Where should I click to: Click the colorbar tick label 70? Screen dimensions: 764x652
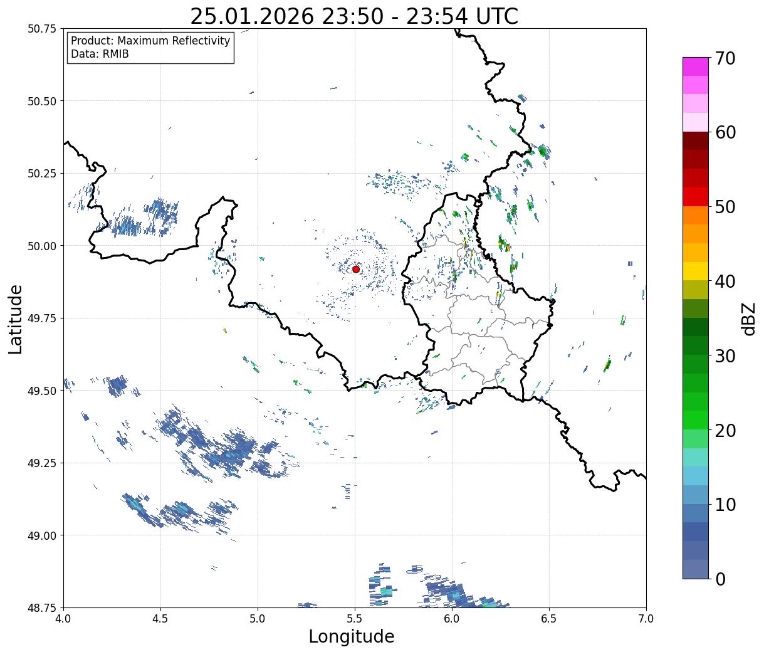(725, 58)
